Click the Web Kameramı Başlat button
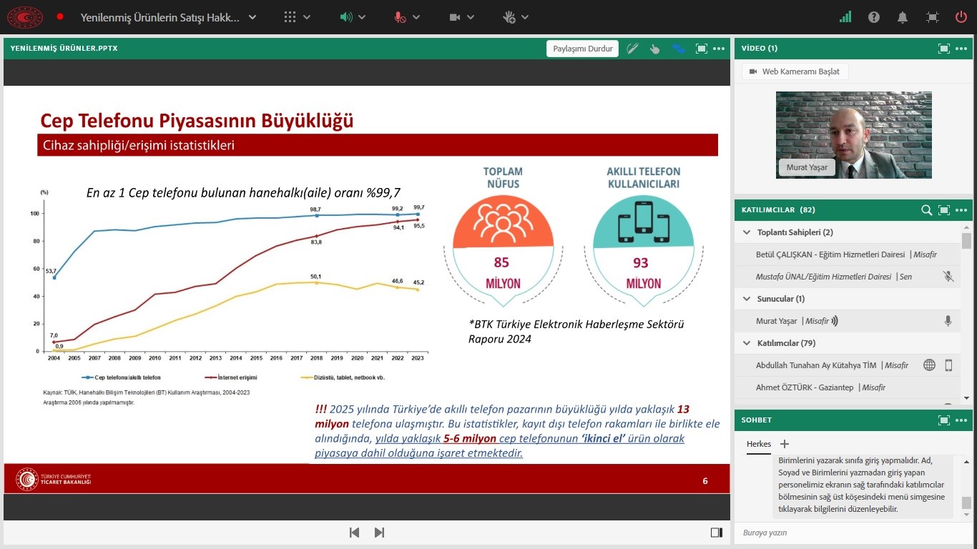This screenshot has width=977, height=549. [x=795, y=71]
